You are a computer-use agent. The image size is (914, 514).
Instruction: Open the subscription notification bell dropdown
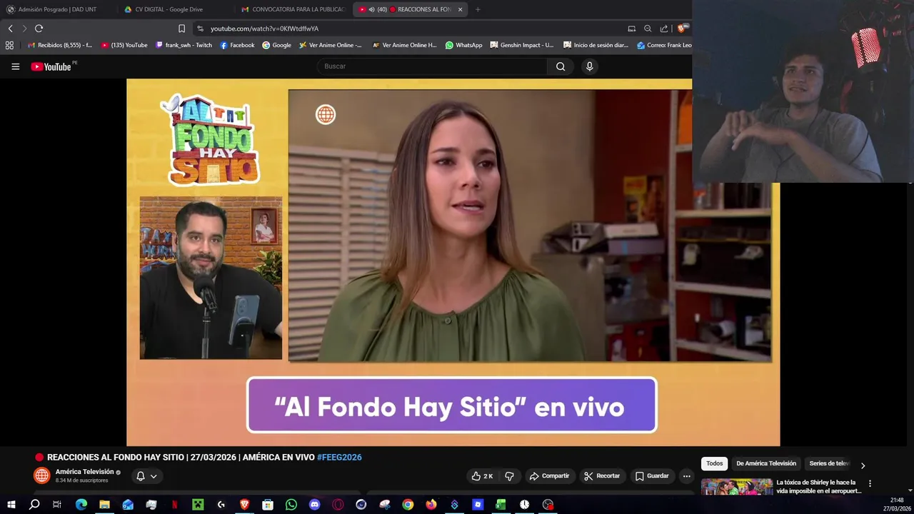pyautogui.click(x=146, y=476)
